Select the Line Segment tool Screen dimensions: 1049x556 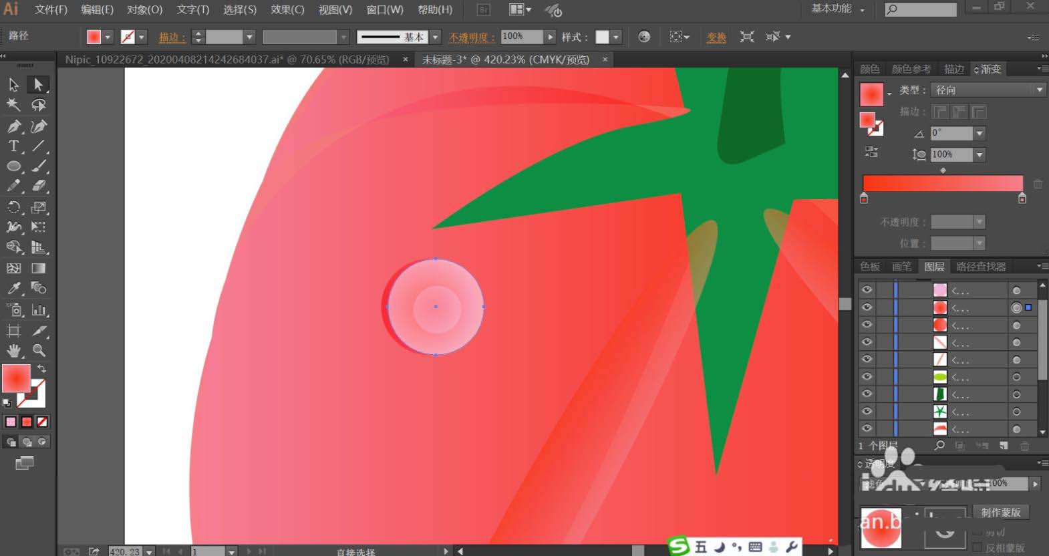tap(39, 146)
